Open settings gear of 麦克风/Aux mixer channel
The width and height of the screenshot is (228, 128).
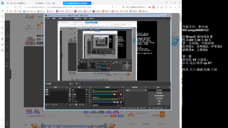point(121,102)
